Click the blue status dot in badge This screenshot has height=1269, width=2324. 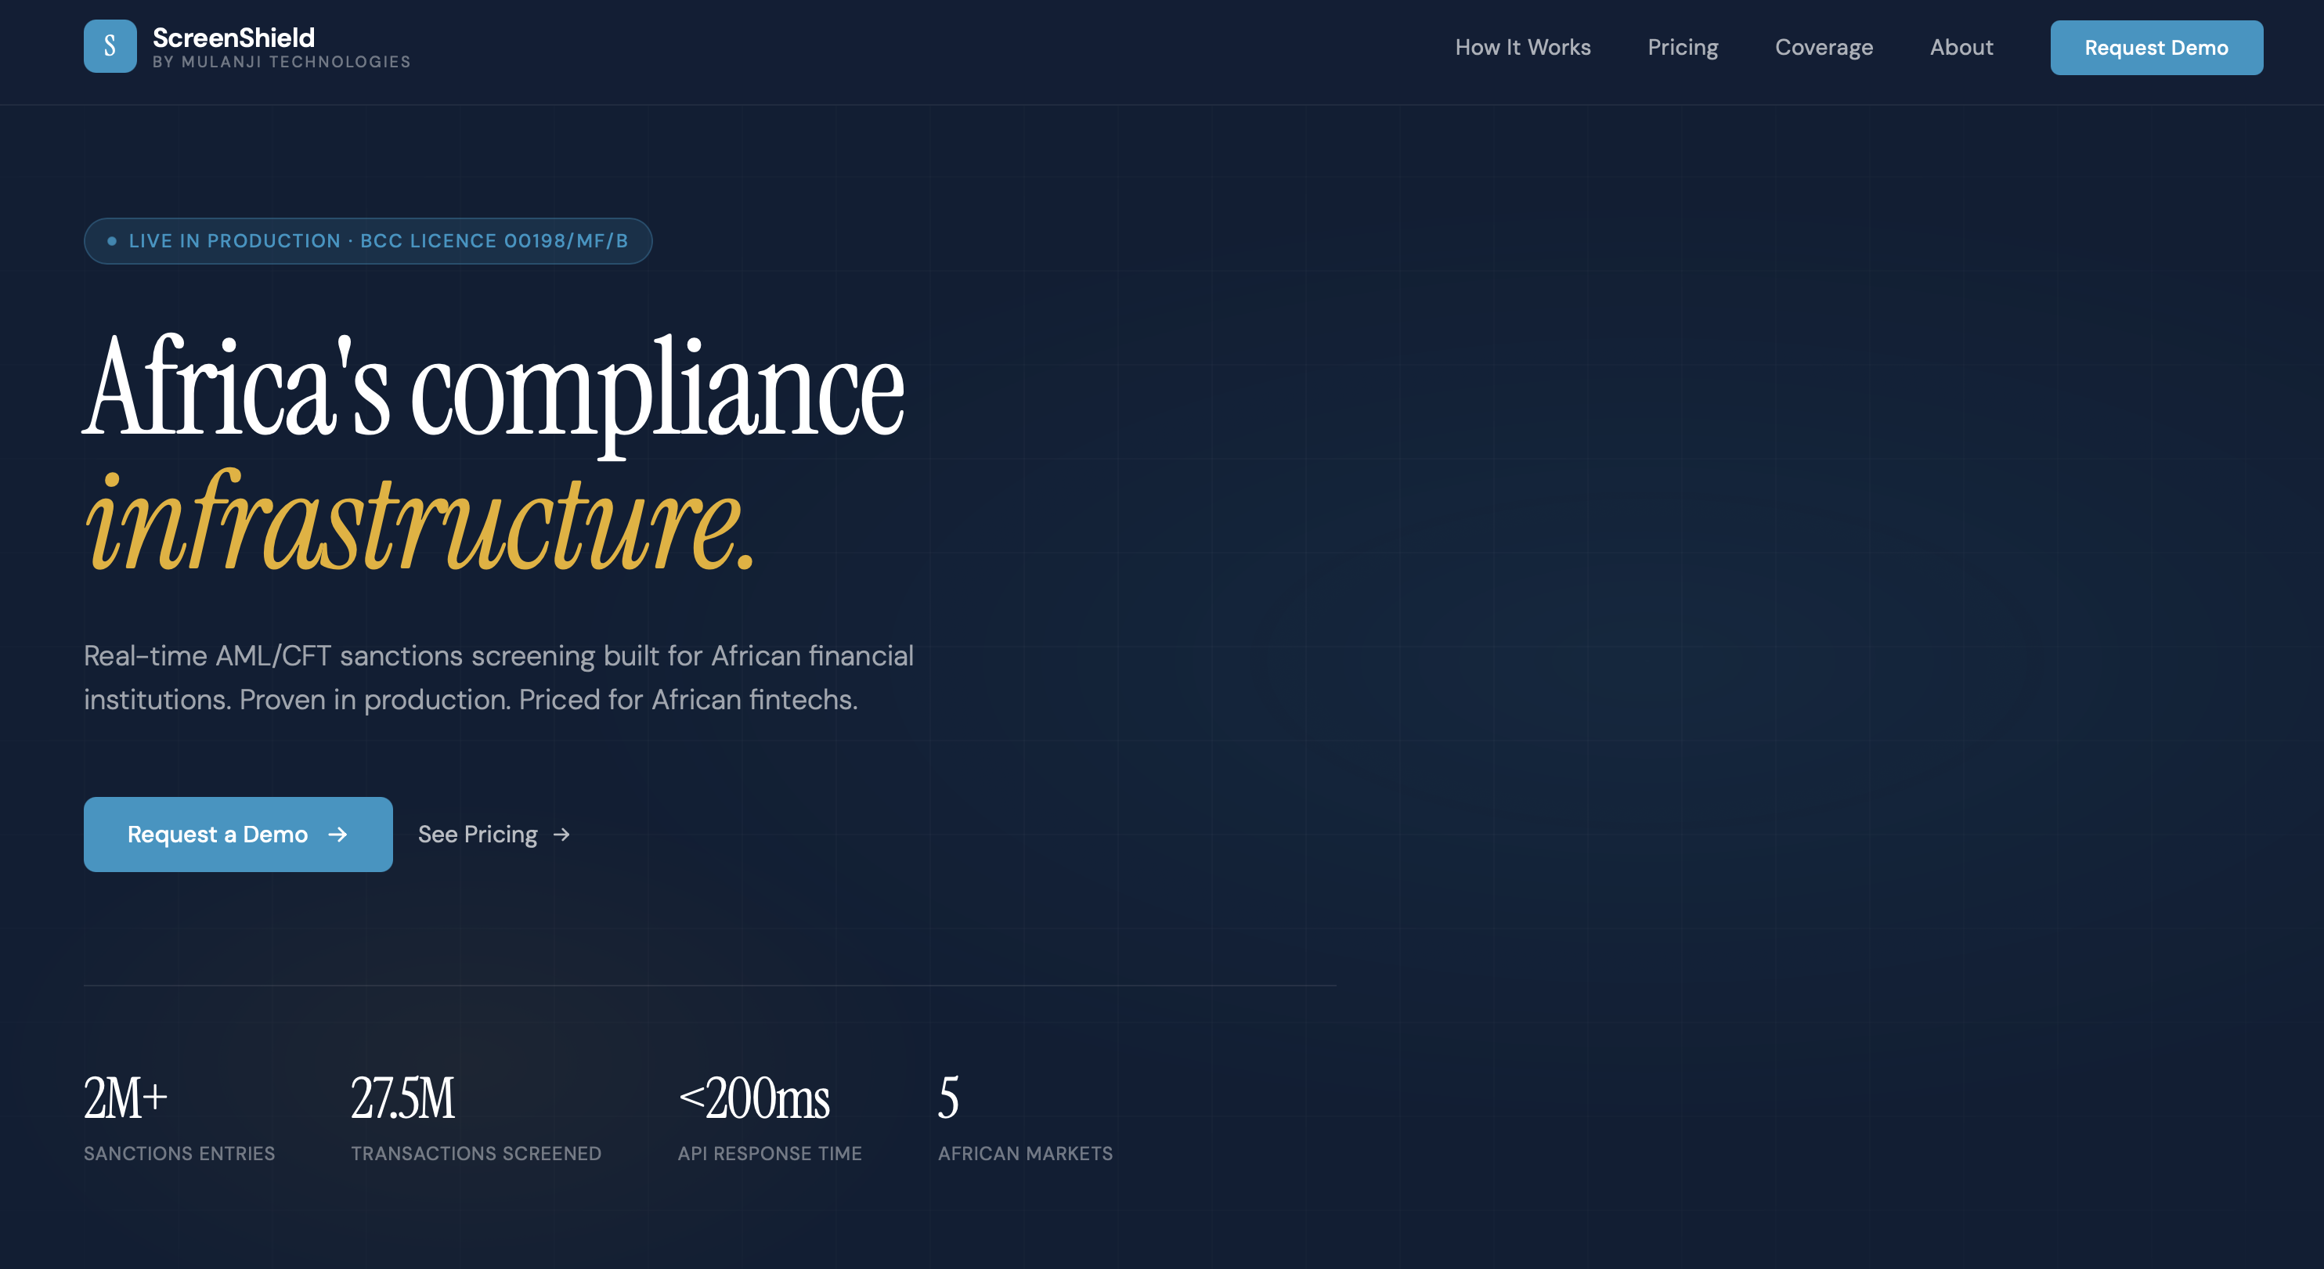click(x=112, y=241)
